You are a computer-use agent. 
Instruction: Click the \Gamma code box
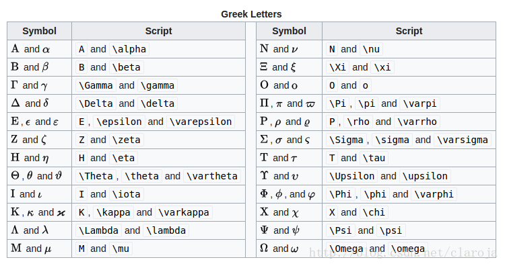(96, 85)
